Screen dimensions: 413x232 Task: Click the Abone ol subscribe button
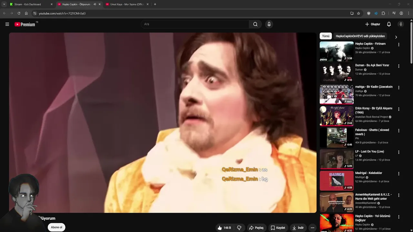tap(56, 227)
